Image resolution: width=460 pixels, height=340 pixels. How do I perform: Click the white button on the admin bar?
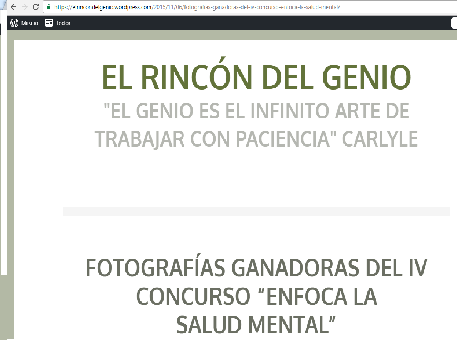(x=454, y=23)
